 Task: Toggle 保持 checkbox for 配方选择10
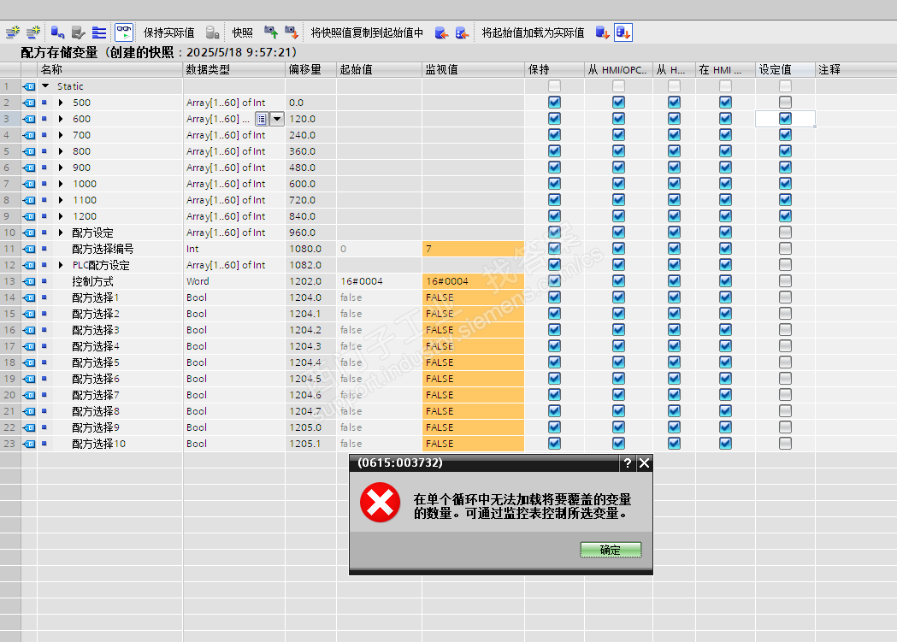pos(554,443)
